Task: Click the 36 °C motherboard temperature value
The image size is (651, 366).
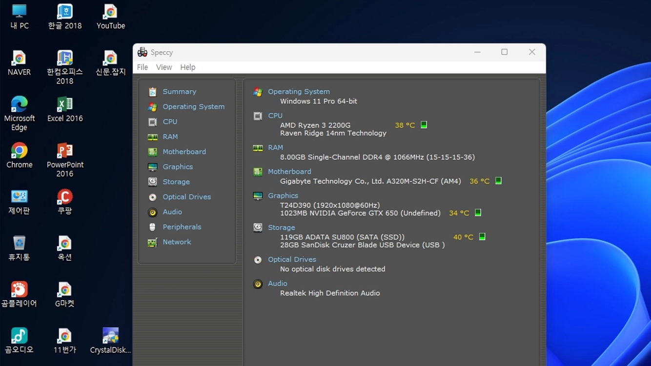Action: point(479,181)
